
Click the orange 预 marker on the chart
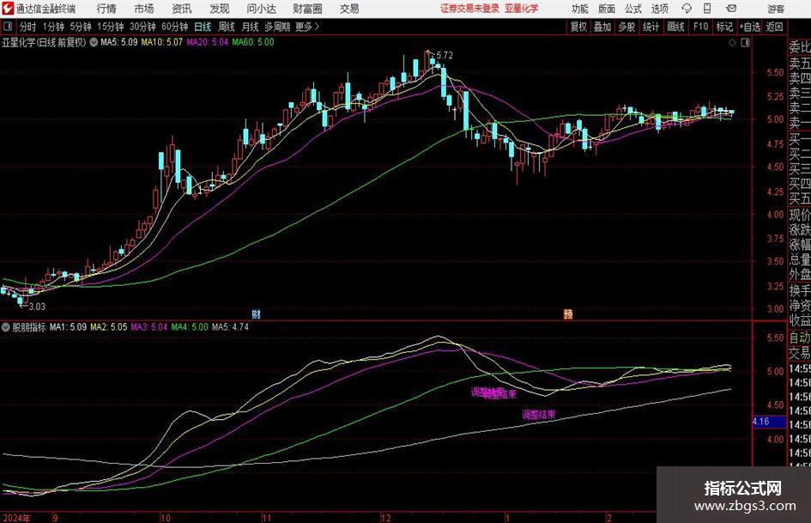tap(568, 313)
